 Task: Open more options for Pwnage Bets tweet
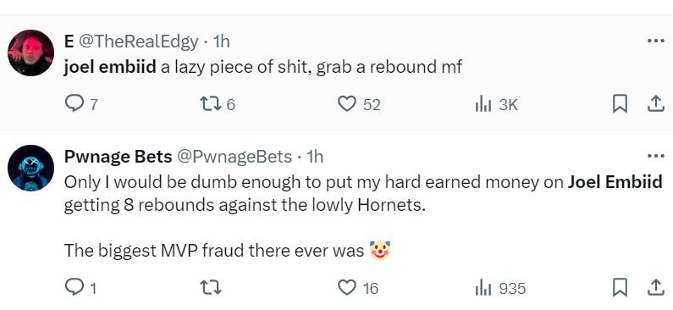[x=655, y=156]
